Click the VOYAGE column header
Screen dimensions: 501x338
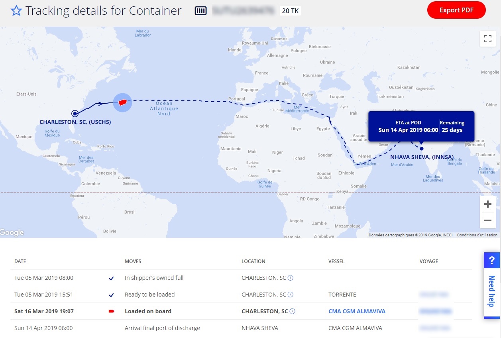point(428,261)
